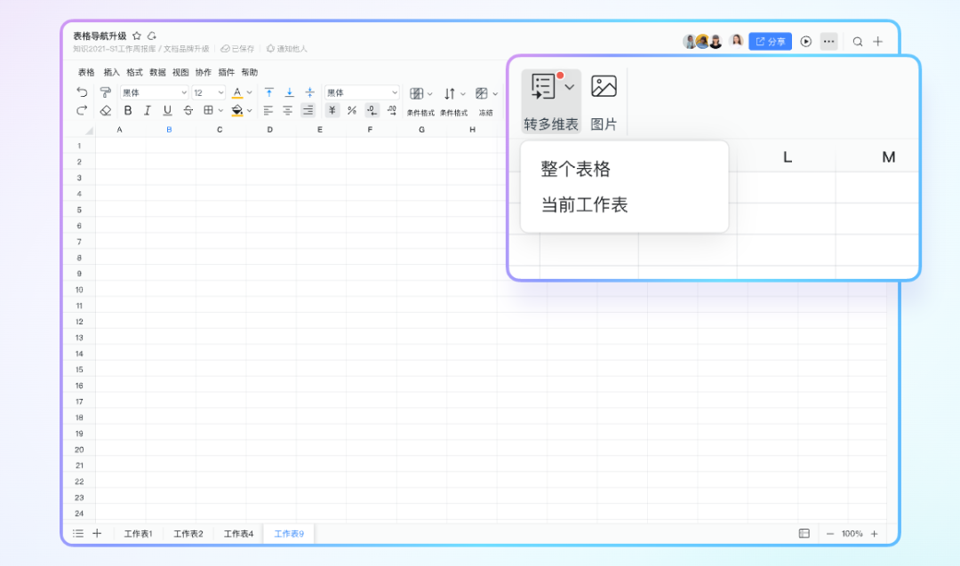Toggle bold formatting

(128, 110)
